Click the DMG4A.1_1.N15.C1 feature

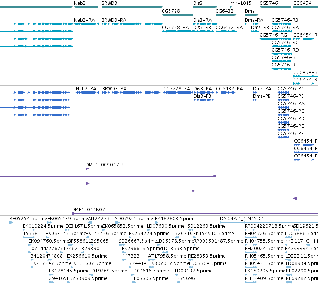pyautogui.click(x=269, y=222)
